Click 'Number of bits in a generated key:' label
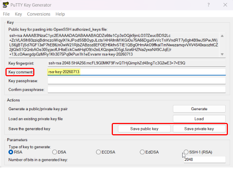This screenshot has width=233, height=174. click(x=38, y=160)
